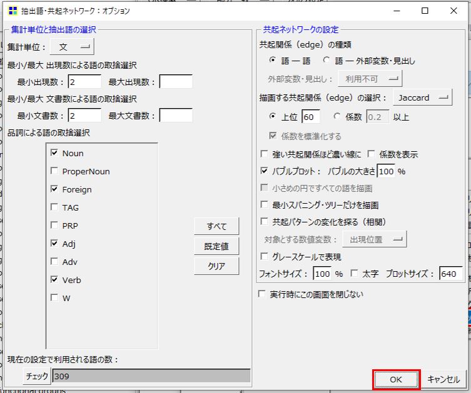Click the キャンセル button

tap(443, 379)
